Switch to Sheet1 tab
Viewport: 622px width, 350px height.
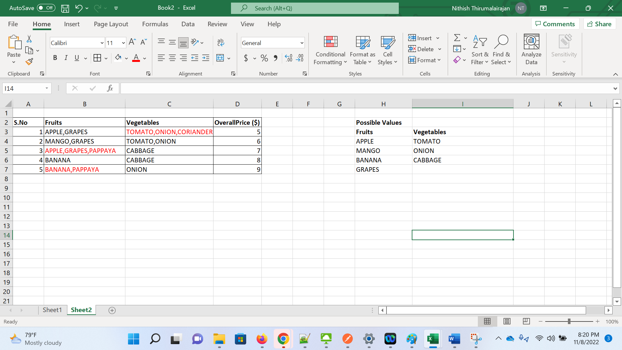52,310
